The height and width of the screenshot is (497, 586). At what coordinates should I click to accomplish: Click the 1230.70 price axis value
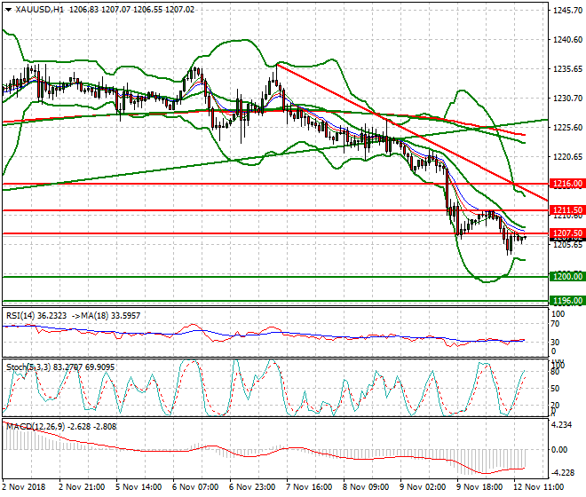point(567,99)
